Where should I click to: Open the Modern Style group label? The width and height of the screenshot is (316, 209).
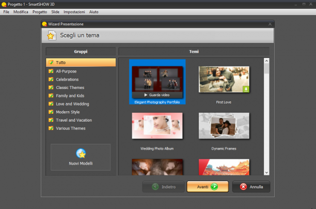pyautogui.click(x=68, y=112)
